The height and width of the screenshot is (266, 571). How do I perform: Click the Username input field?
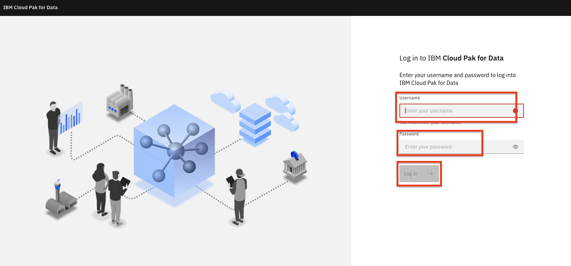coord(461,111)
